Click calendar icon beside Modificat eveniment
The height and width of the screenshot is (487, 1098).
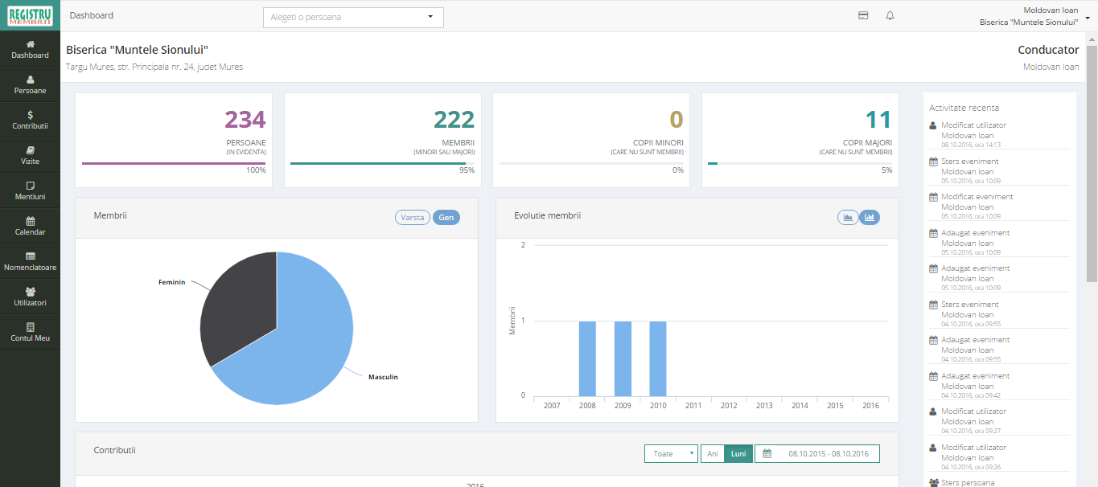click(933, 197)
